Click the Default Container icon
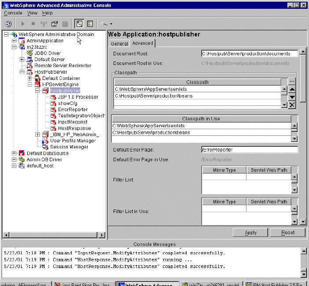Screen dimensions: 309x286 pos(37,78)
